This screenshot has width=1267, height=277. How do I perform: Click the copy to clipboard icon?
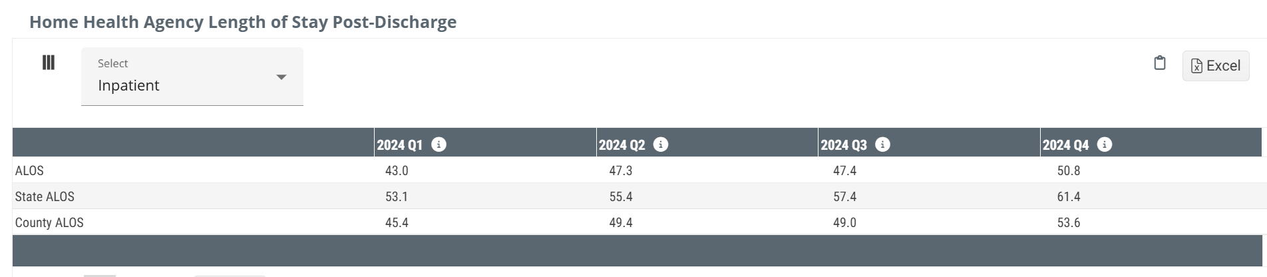1160,63
